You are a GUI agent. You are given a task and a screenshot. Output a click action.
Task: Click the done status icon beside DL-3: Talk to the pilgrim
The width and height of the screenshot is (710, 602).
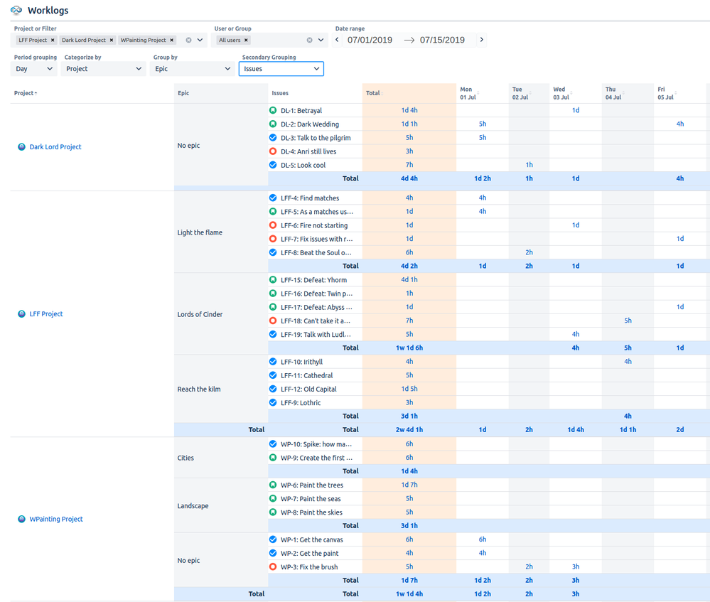(x=272, y=137)
